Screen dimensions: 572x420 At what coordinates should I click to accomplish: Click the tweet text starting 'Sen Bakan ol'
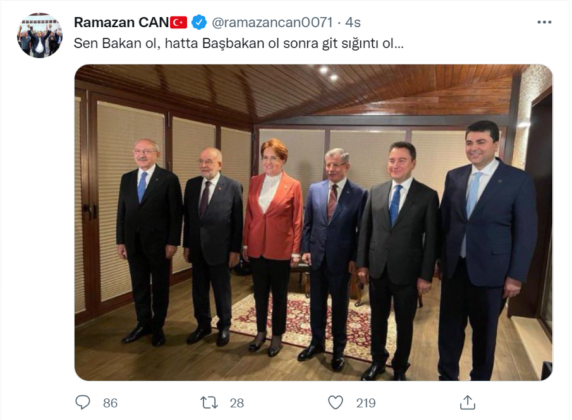click(x=238, y=44)
